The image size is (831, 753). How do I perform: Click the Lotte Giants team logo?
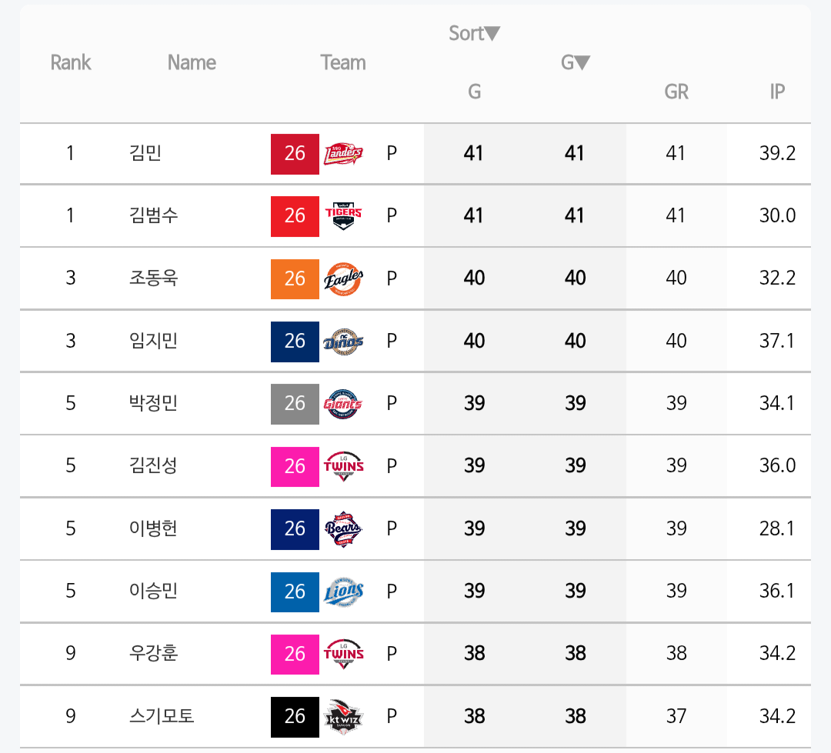(343, 404)
